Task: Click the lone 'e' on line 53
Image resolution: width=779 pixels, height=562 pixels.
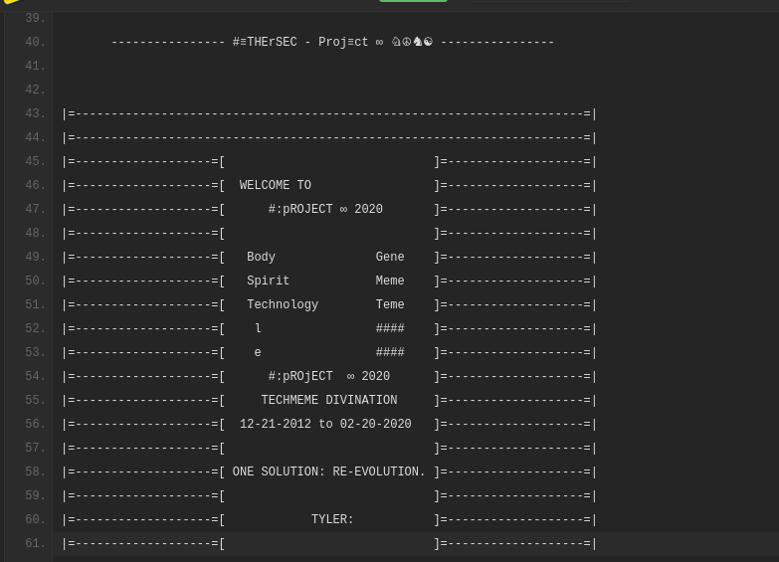Action: pyautogui.click(x=258, y=352)
